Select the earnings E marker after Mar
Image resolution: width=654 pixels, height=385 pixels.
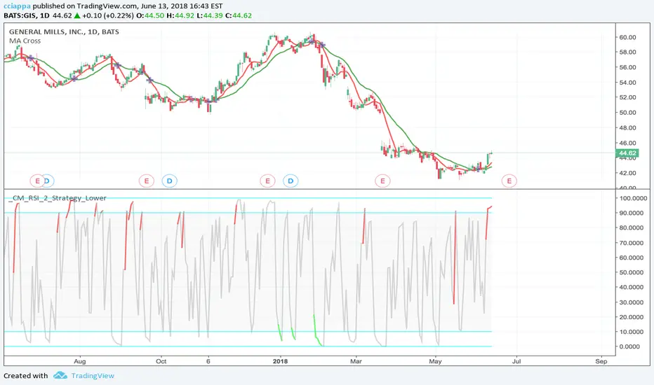pos(382,181)
